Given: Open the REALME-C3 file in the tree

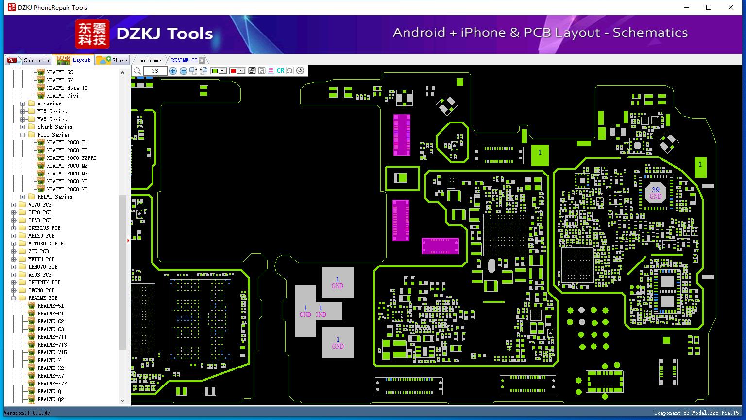Looking at the screenshot, I should pyautogui.click(x=51, y=329).
